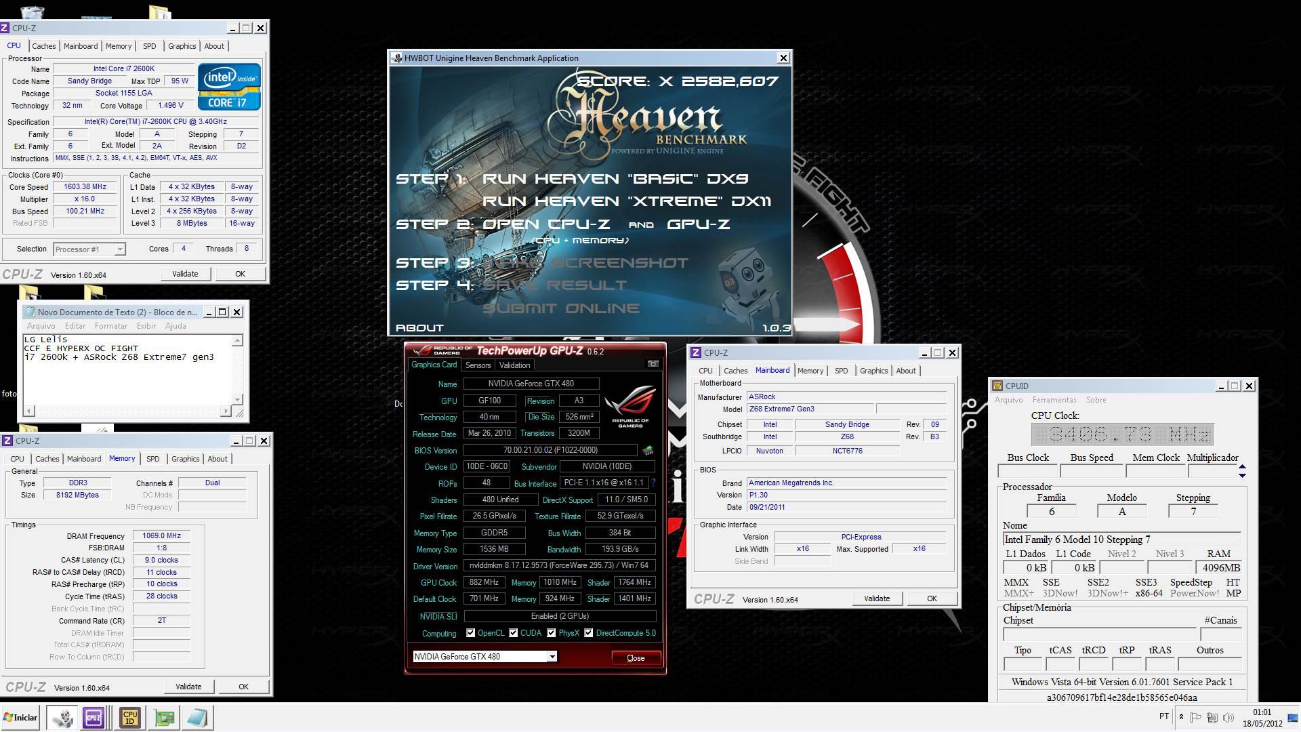This screenshot has height=732, width=1301.
Task: Click the PT language indicator
Action: pyautogui.click(x=1163, y=716)
